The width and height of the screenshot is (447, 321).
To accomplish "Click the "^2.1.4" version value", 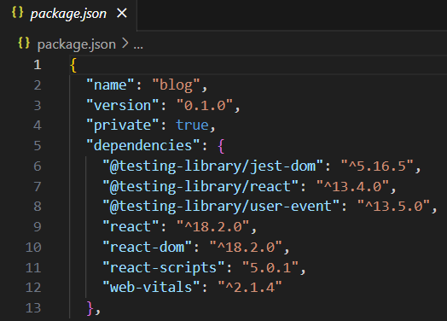I will (250, 287).
